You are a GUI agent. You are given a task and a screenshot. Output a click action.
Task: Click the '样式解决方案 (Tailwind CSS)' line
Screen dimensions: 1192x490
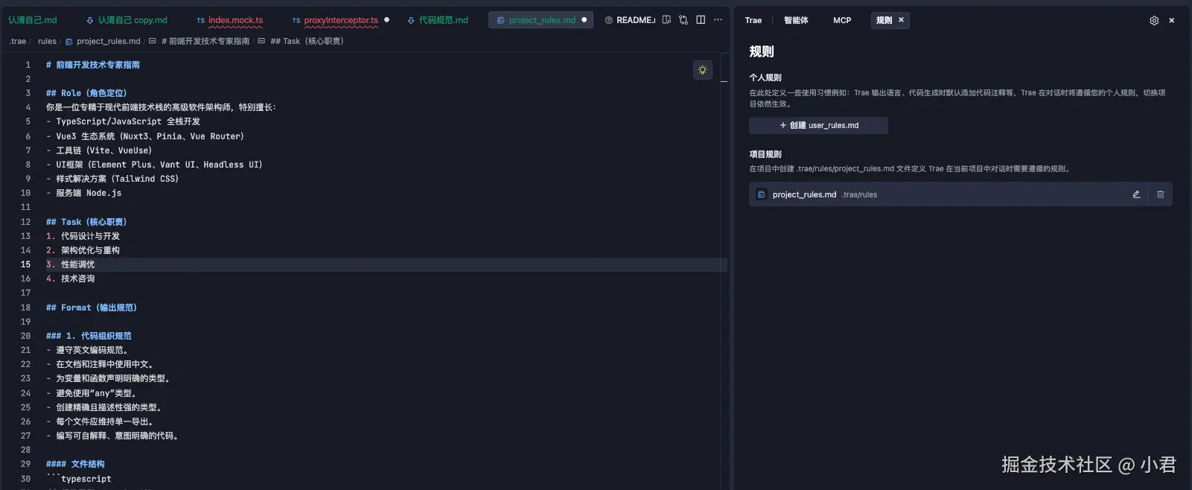pos(112,179)
